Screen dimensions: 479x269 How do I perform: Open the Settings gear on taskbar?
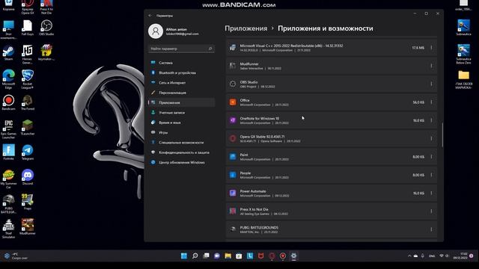coord(293,256)
